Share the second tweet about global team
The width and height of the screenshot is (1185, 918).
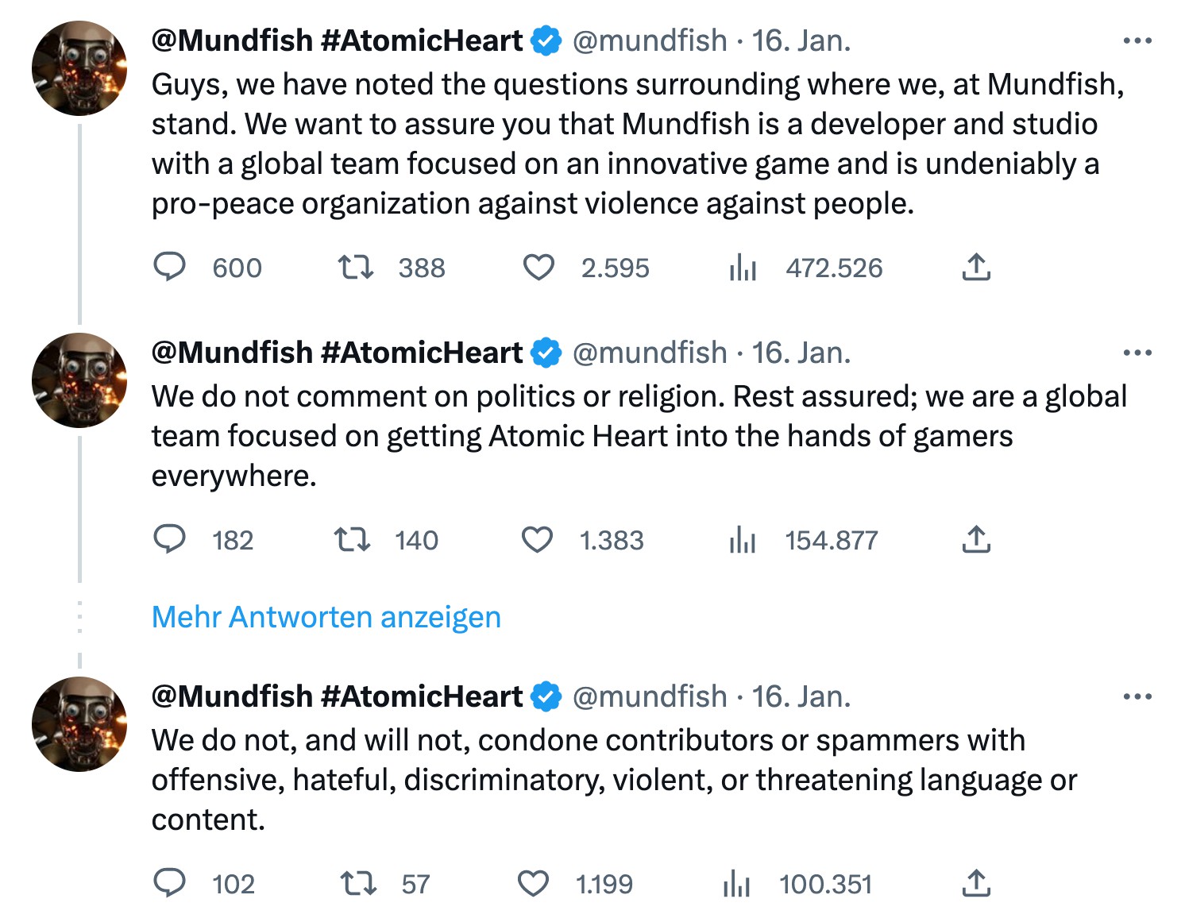(976, 540)
